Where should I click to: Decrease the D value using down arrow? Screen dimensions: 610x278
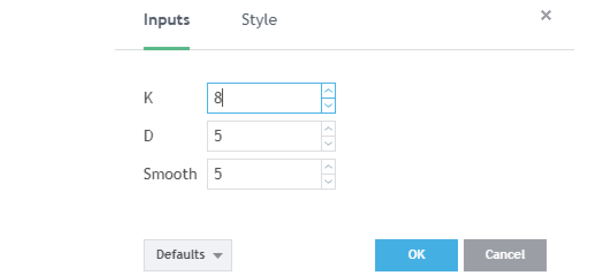(x=329, y=143)
